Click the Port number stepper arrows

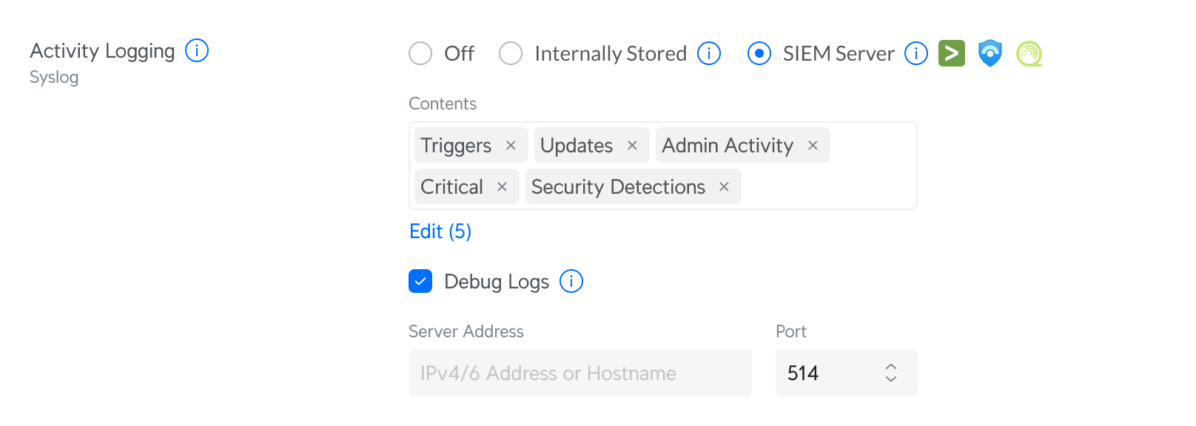click(891, 373)
